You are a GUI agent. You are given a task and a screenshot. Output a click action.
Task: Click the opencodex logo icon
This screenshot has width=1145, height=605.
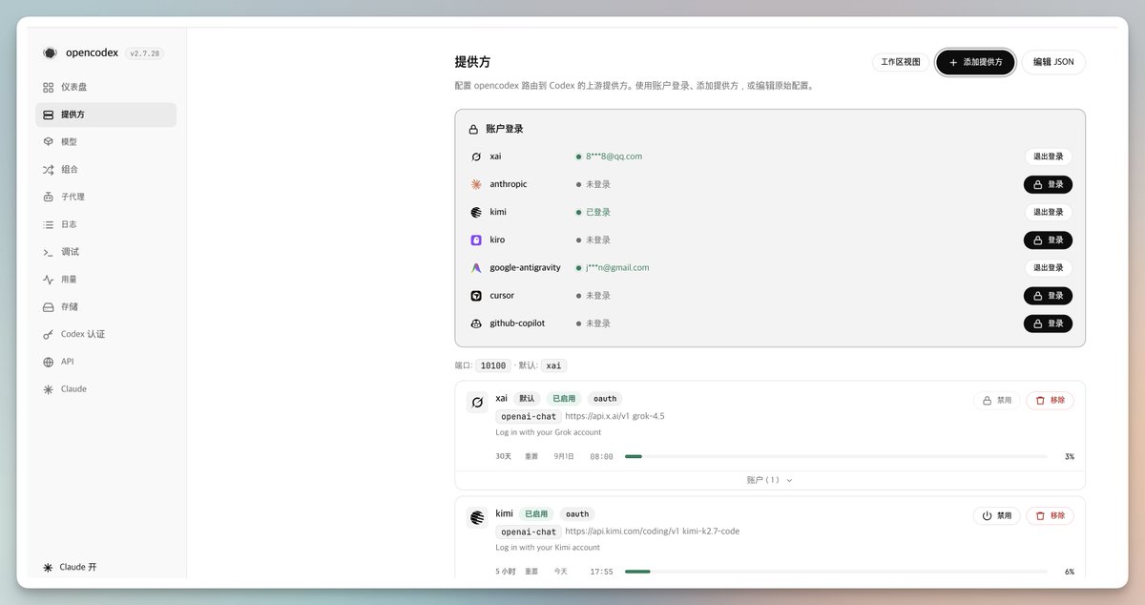tap(50, 53)
